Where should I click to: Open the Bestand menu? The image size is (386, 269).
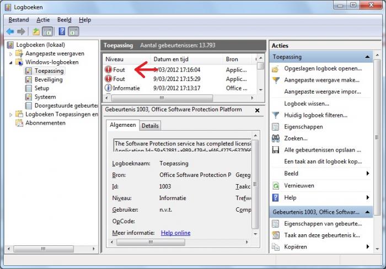[19, 20]
